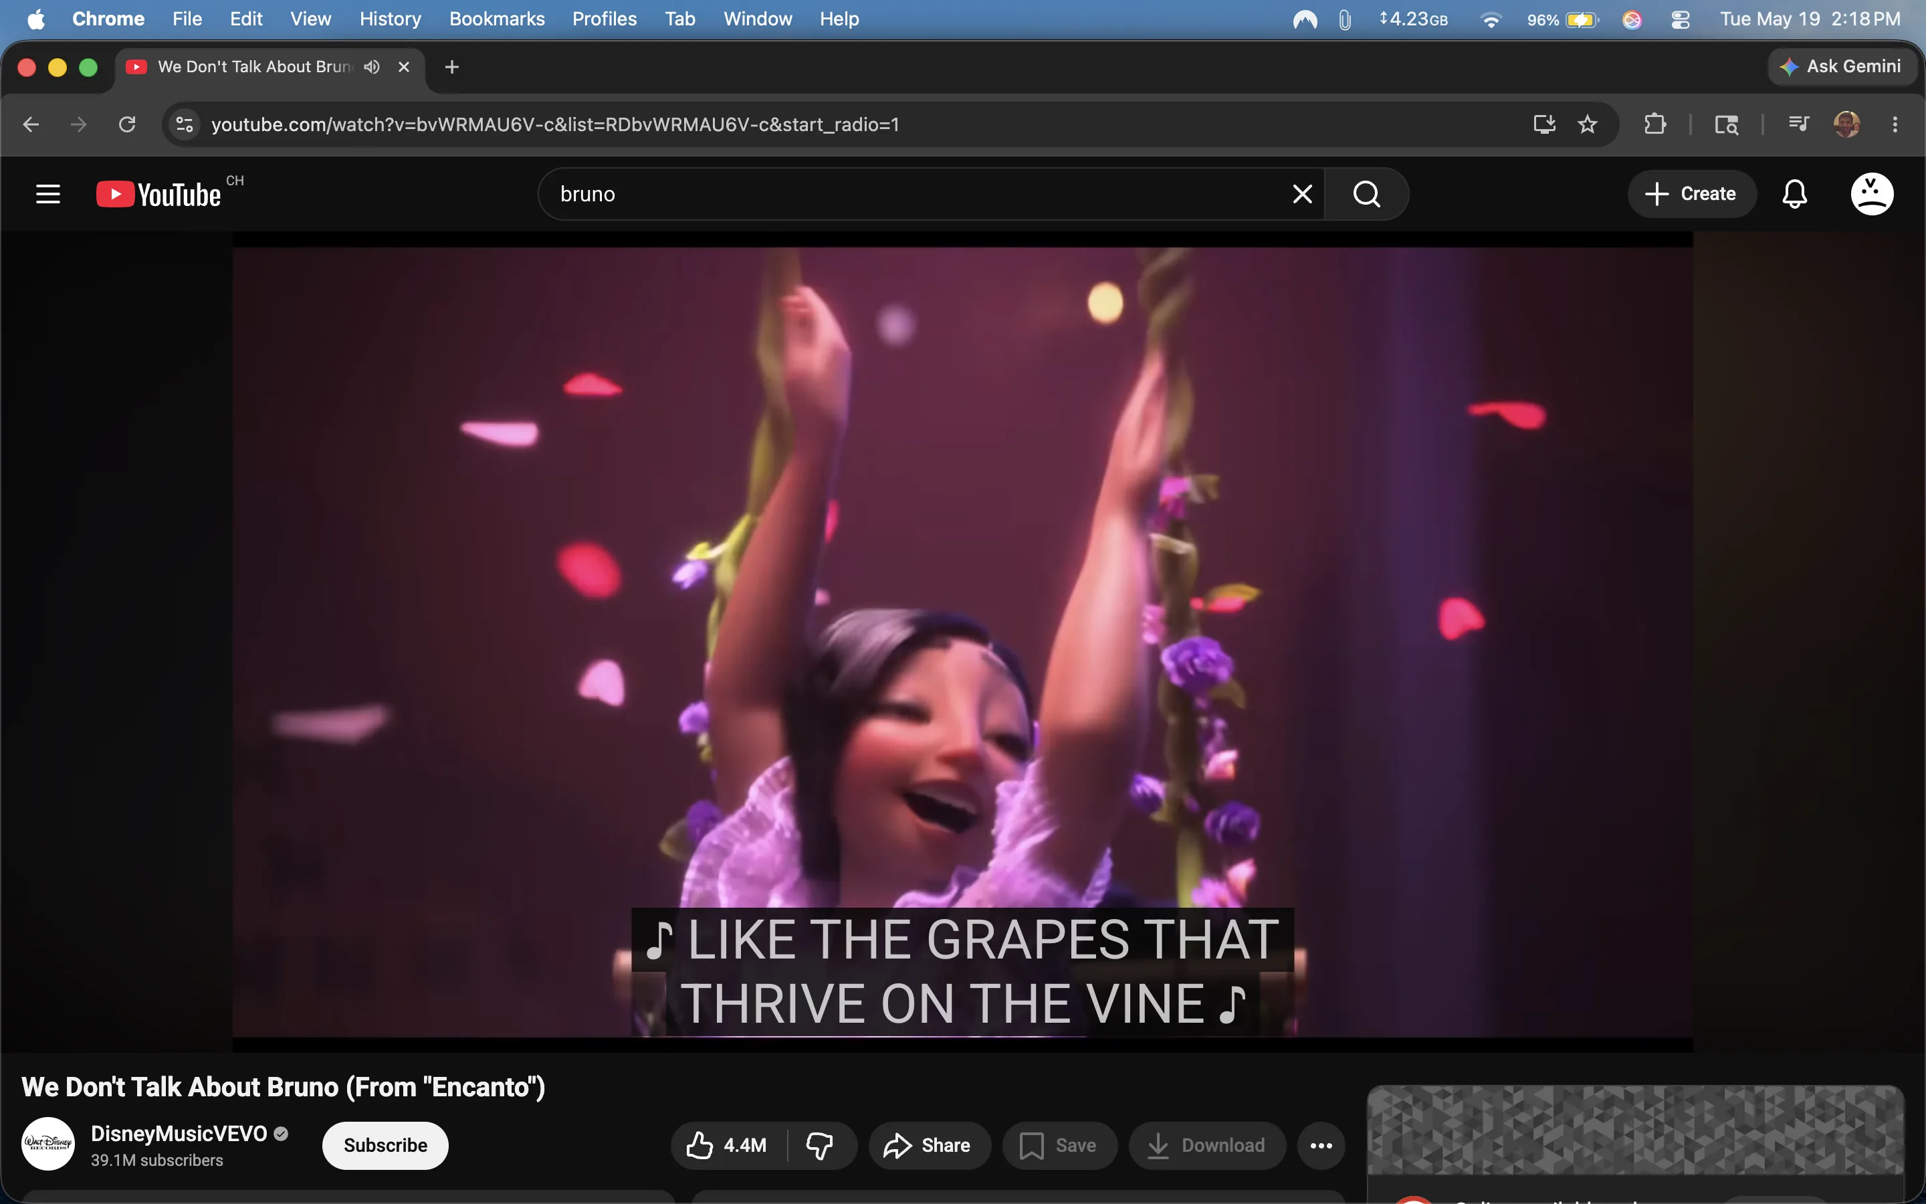This screenshot has width=1926, height=1204.
Task: Open the View menu
Action: click(310, 19)
